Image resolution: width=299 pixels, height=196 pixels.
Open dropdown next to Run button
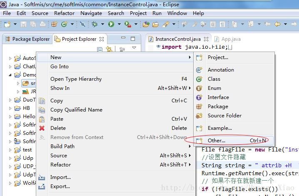coord(119,24)
